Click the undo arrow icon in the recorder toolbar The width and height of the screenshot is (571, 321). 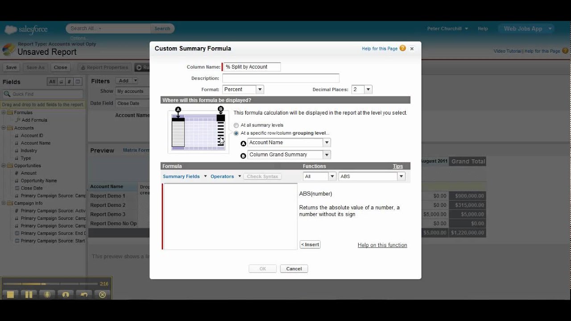pyautogui.click(x=84, y=294)
